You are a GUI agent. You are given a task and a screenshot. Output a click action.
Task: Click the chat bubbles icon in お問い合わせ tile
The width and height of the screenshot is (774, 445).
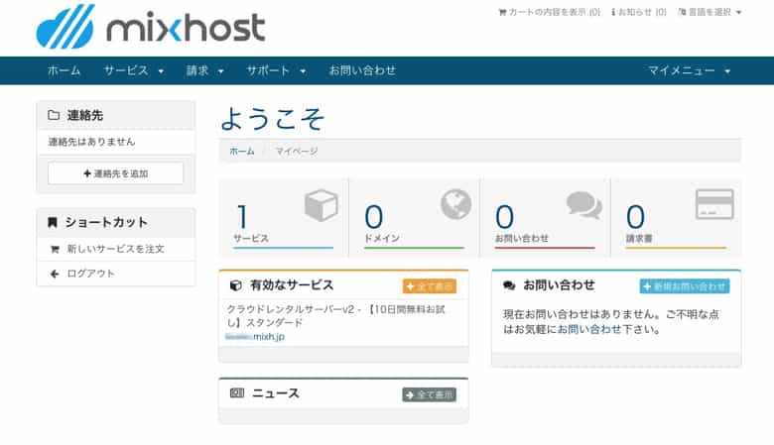click(584, 204)
